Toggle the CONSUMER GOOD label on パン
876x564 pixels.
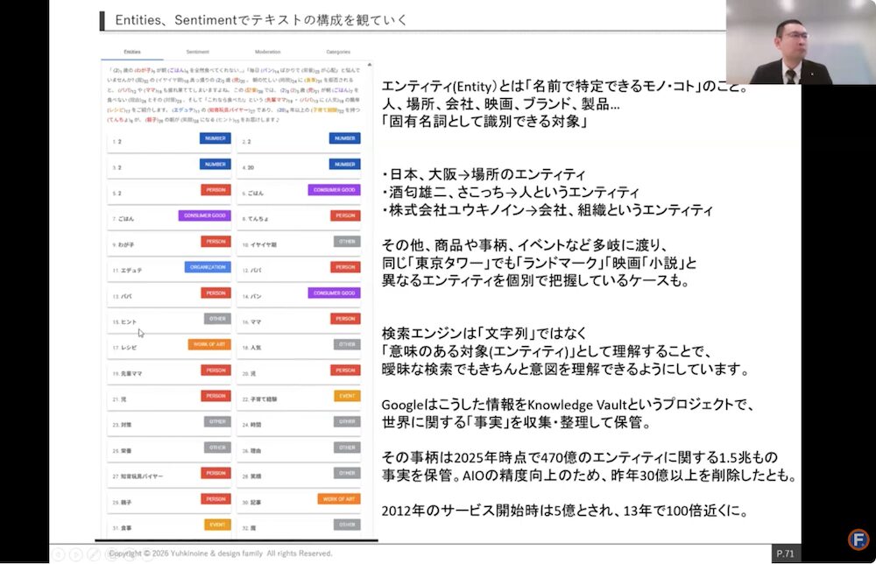pos(334,293)
